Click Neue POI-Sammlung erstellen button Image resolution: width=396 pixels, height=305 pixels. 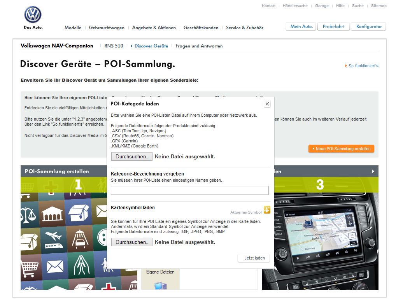[341, 149]
